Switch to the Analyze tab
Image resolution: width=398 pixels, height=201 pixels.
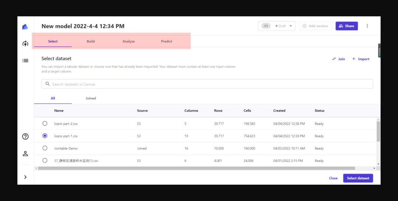click(129, 41)
